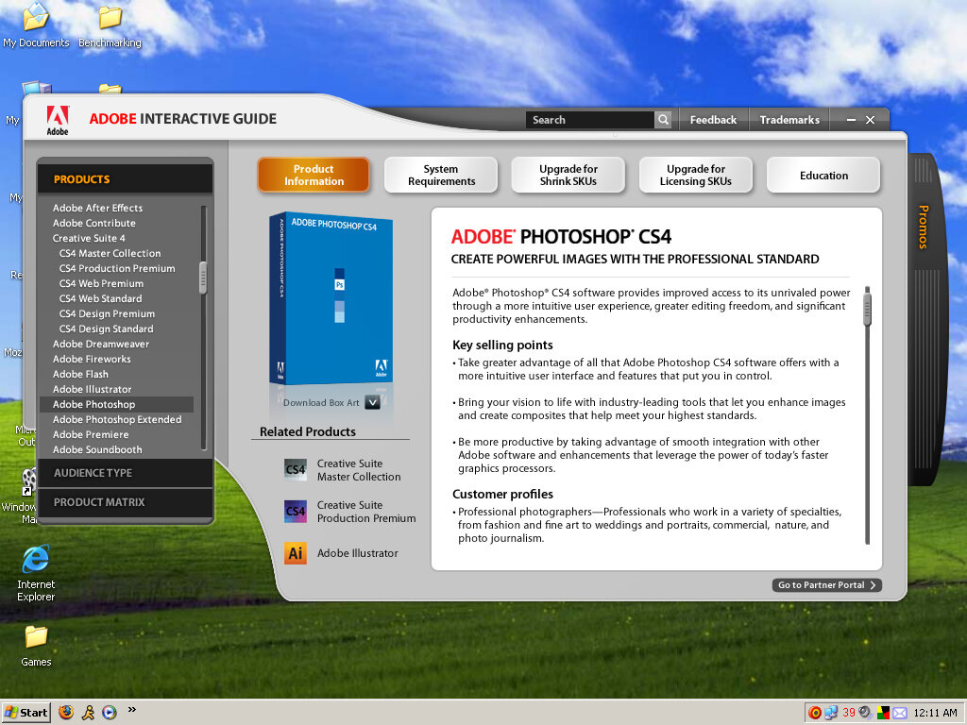This screenshot has width=967, height=725.
Task: Select Adobe Flash in list
Action: tap(80, 374)
